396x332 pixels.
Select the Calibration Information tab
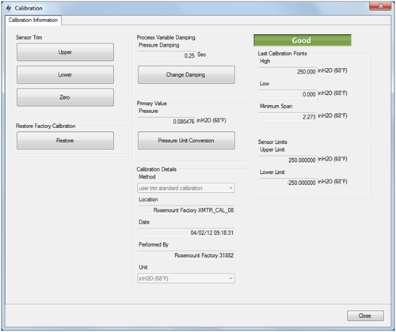tap(33, 20)
